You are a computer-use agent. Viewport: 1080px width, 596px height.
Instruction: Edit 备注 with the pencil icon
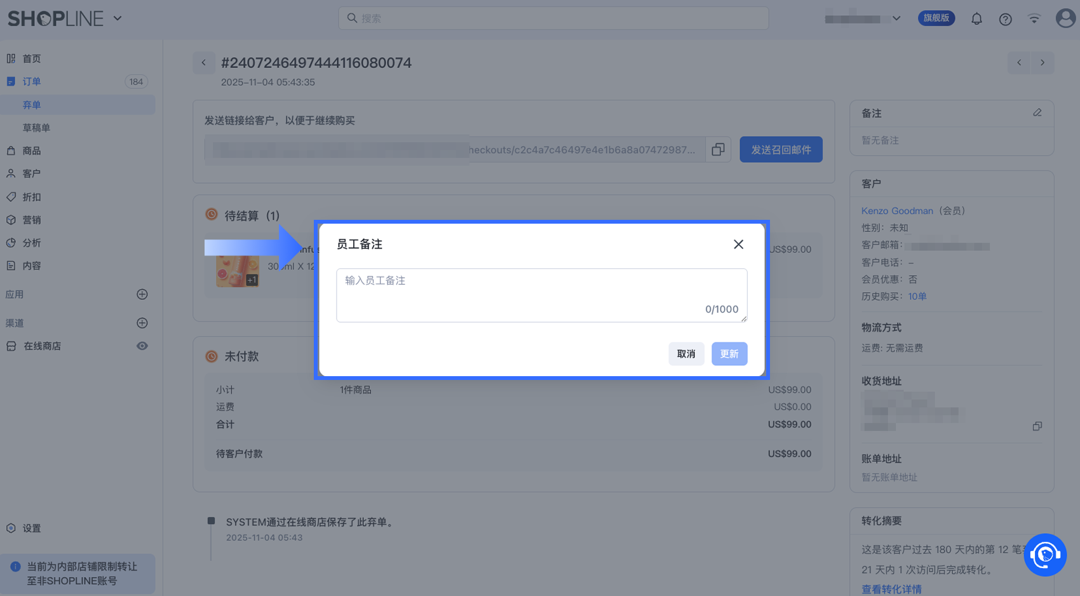[x=1037, y=113]
